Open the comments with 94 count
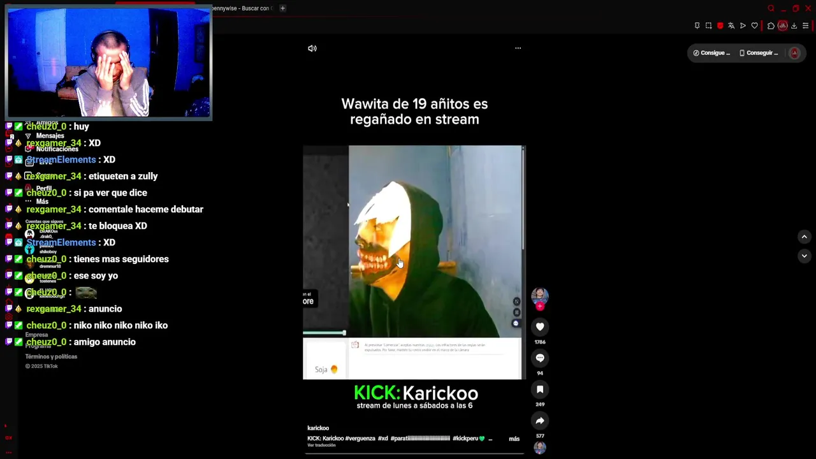This screenshot has width=816, height=459. (x=540, y=358)
